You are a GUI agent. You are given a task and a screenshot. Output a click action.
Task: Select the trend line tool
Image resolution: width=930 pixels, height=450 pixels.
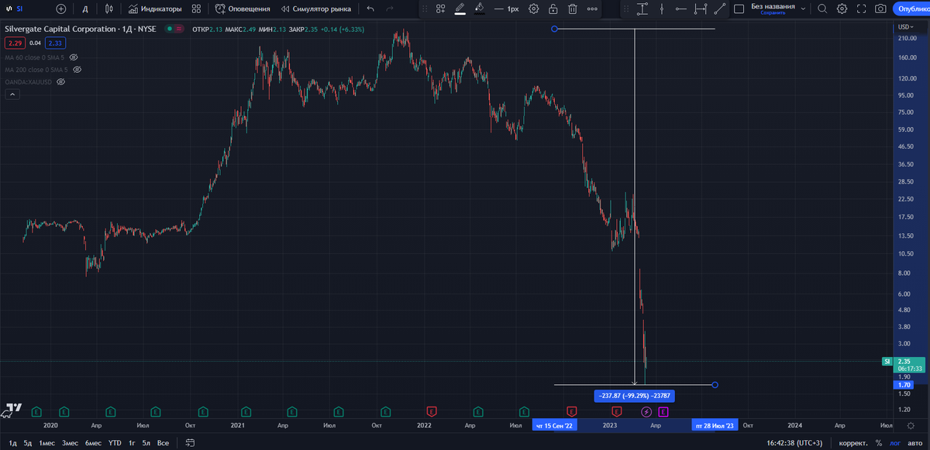(x=720, y=9)
